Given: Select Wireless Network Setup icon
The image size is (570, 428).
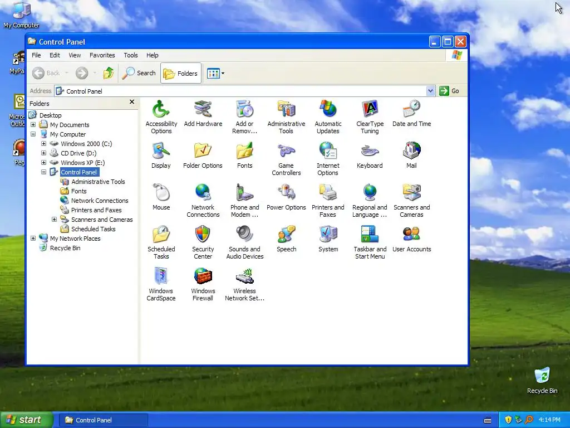Looking at the screenshot, I should tap(245, 285).
